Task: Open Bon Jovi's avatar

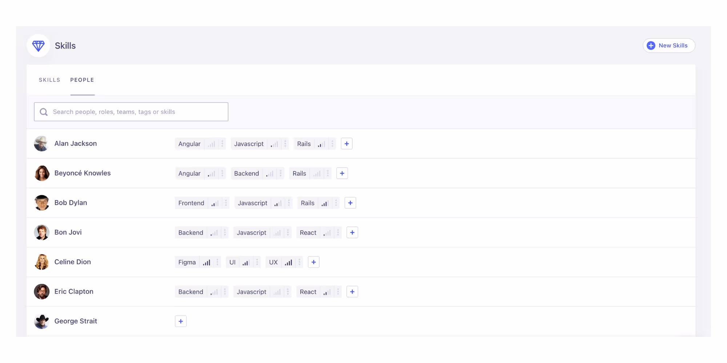Action: tap(41, 232)
